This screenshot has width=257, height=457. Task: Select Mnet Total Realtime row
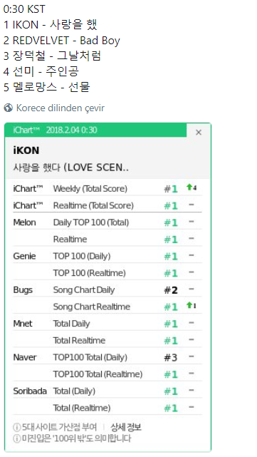pyautogui.click(x=107, y=340)
